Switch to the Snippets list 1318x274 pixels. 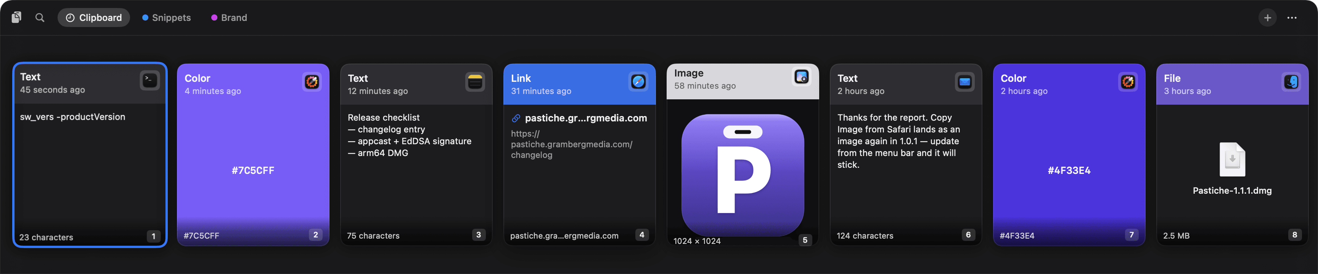click(166, 18)
